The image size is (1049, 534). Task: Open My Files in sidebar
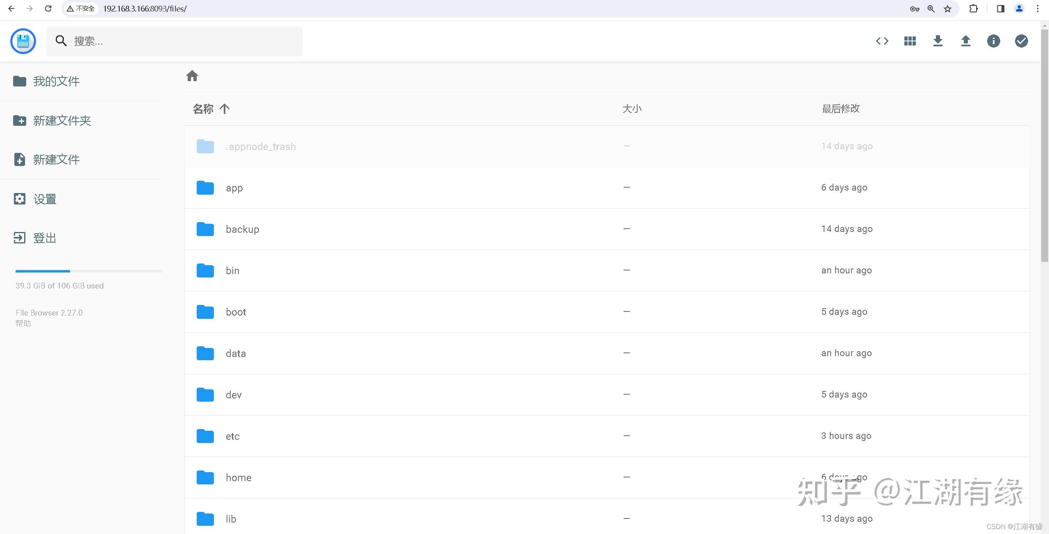pos(56,81)
